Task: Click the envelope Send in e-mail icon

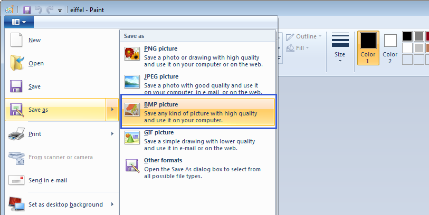Action: pos(16,180)
